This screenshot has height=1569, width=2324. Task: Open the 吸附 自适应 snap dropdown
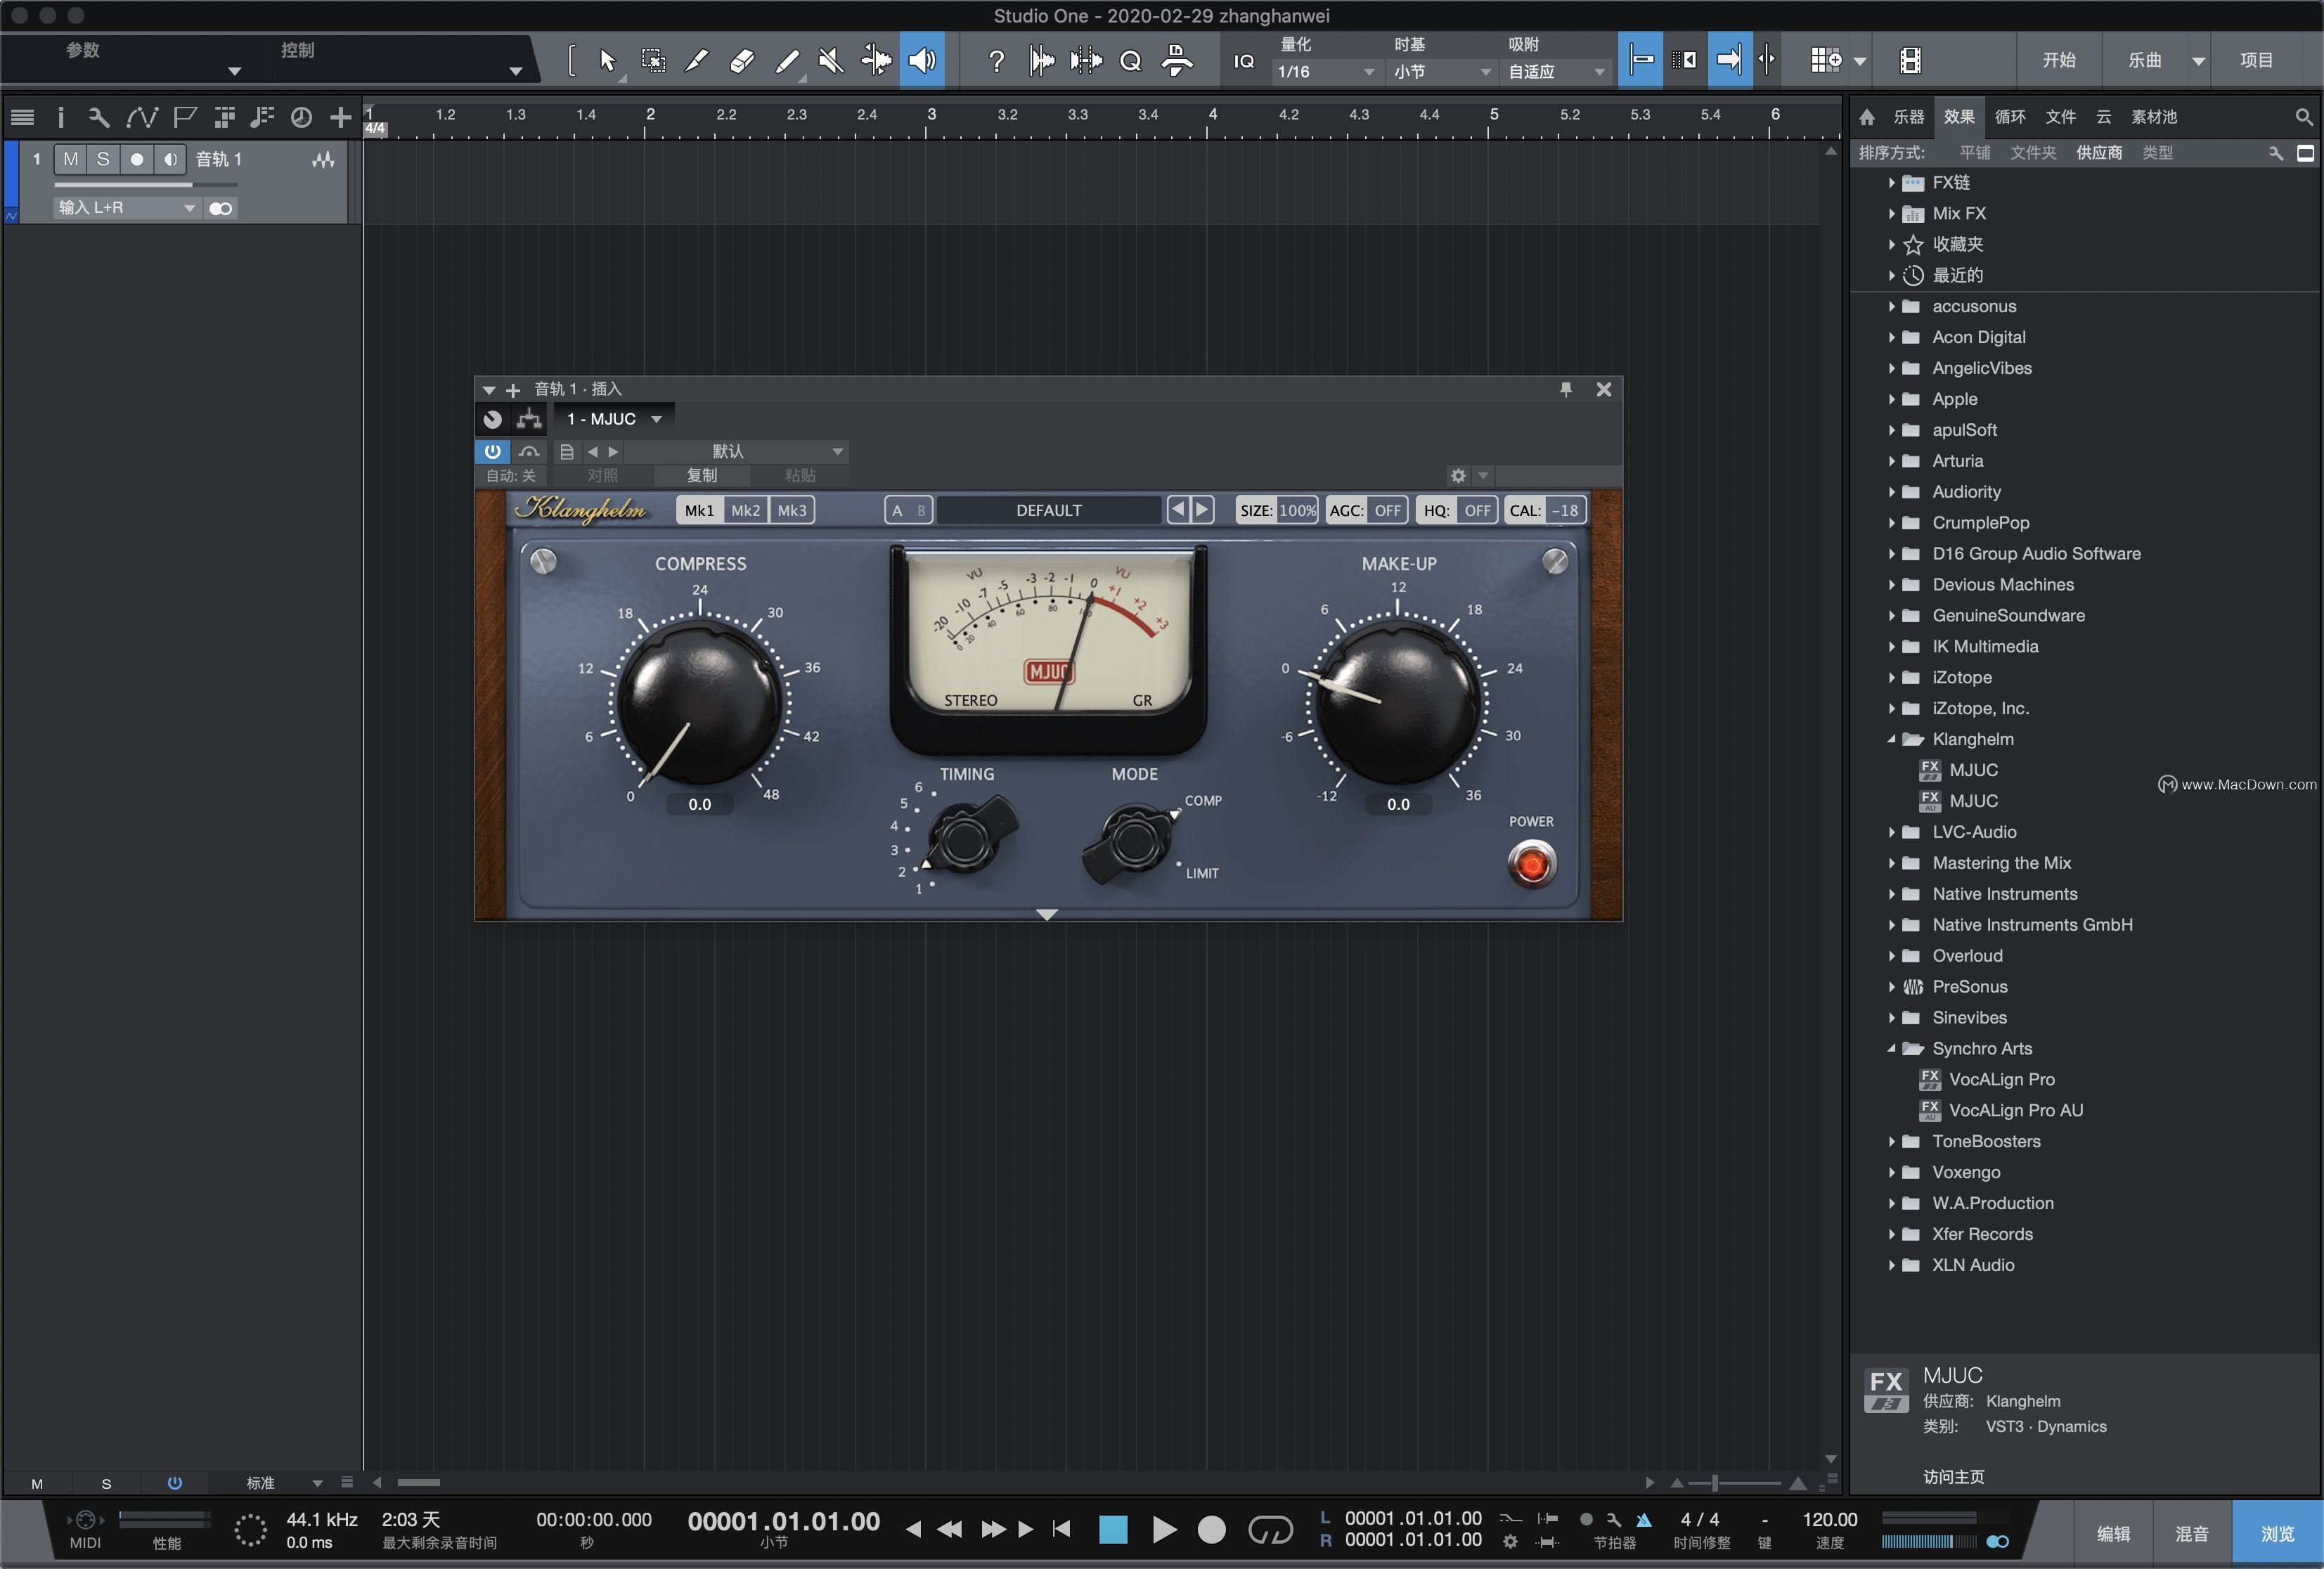pos(1556,72)
